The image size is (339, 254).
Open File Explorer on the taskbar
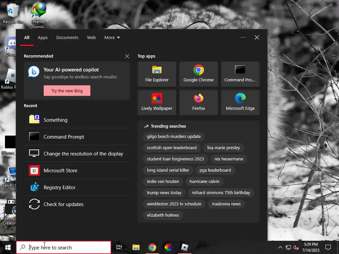pos(136,247)
